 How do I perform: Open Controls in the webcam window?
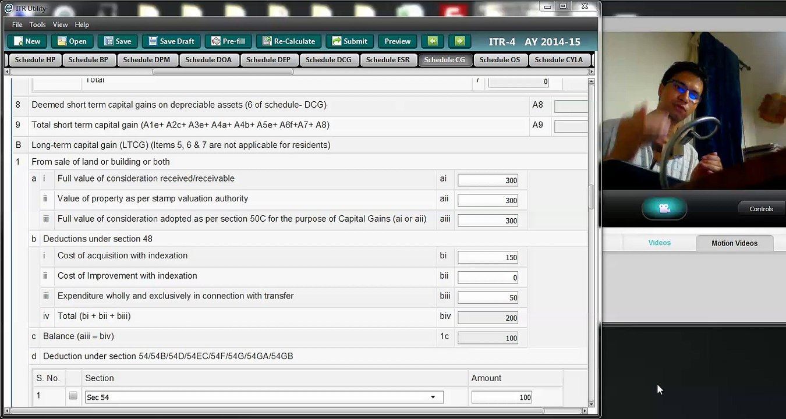click(x=761, y=209)
